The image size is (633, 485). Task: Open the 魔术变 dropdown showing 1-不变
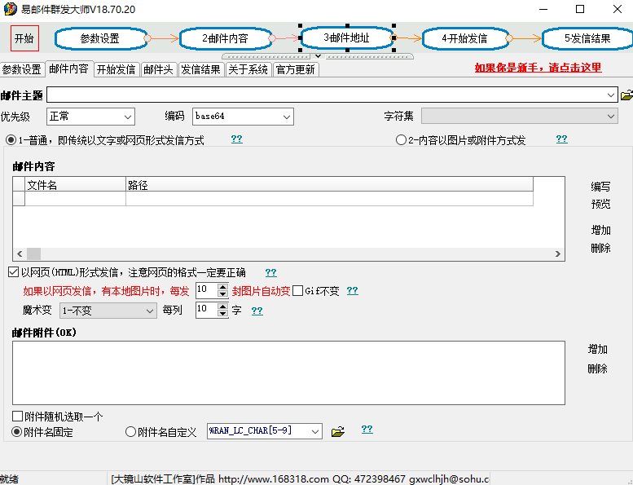point(149,311)
